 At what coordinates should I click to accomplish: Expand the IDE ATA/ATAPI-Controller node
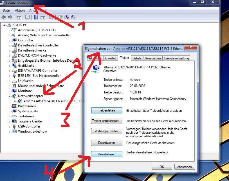click(9, 71)
